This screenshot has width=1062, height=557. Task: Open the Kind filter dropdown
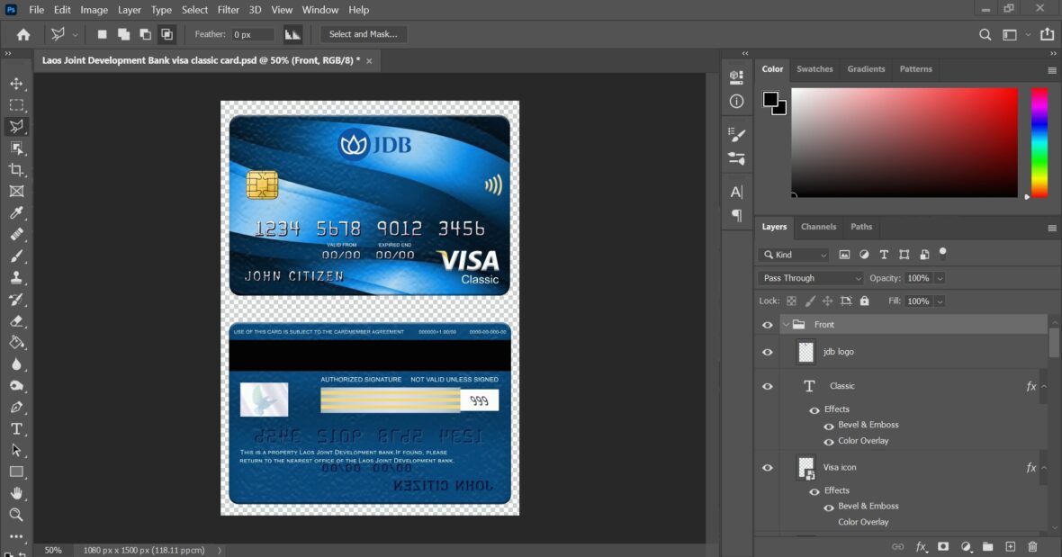point(794,256)
